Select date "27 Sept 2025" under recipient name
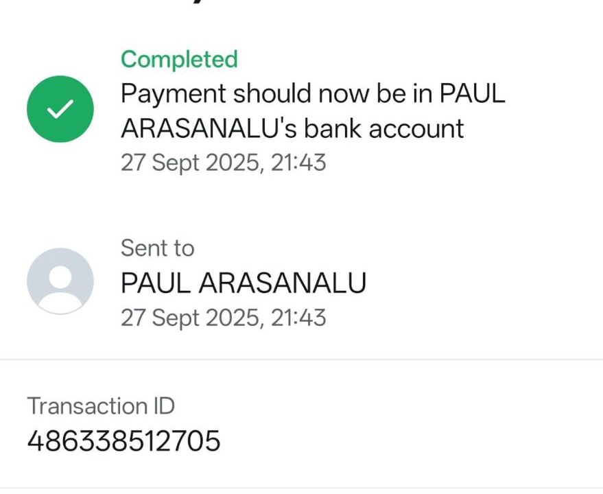This screenshot has width=603, height=494. [x=189, y=318]
